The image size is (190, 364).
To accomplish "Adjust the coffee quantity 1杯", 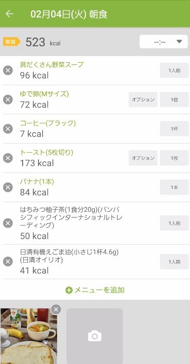I will [x=174, y=129].
